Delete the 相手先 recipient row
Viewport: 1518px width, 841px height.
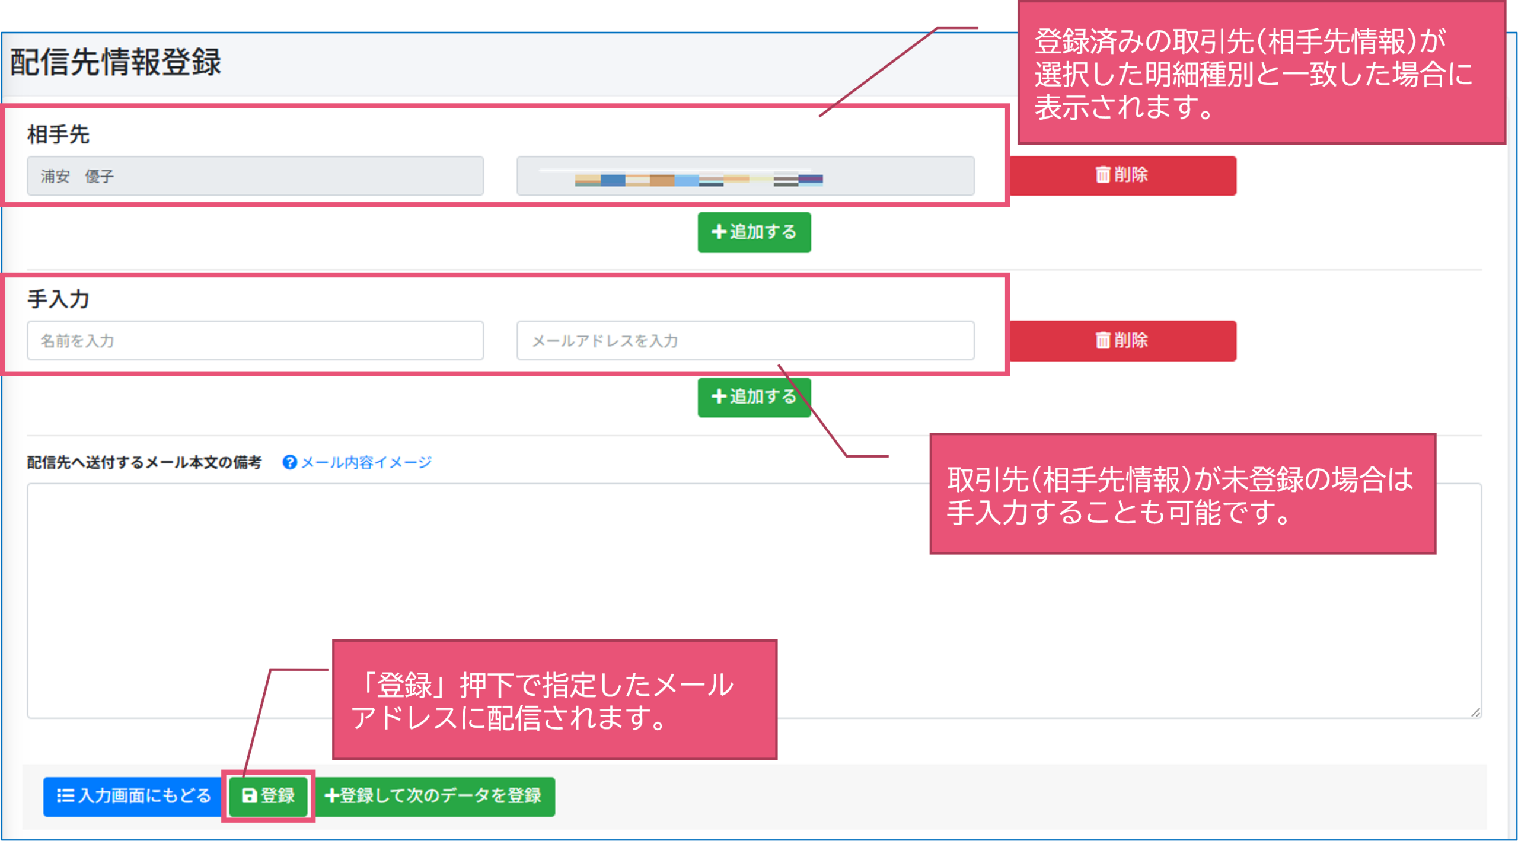tap(1122, 175)
